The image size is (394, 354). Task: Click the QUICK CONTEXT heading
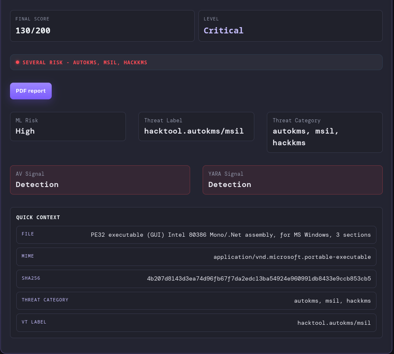pyautogui.click(x=38, y=217)
